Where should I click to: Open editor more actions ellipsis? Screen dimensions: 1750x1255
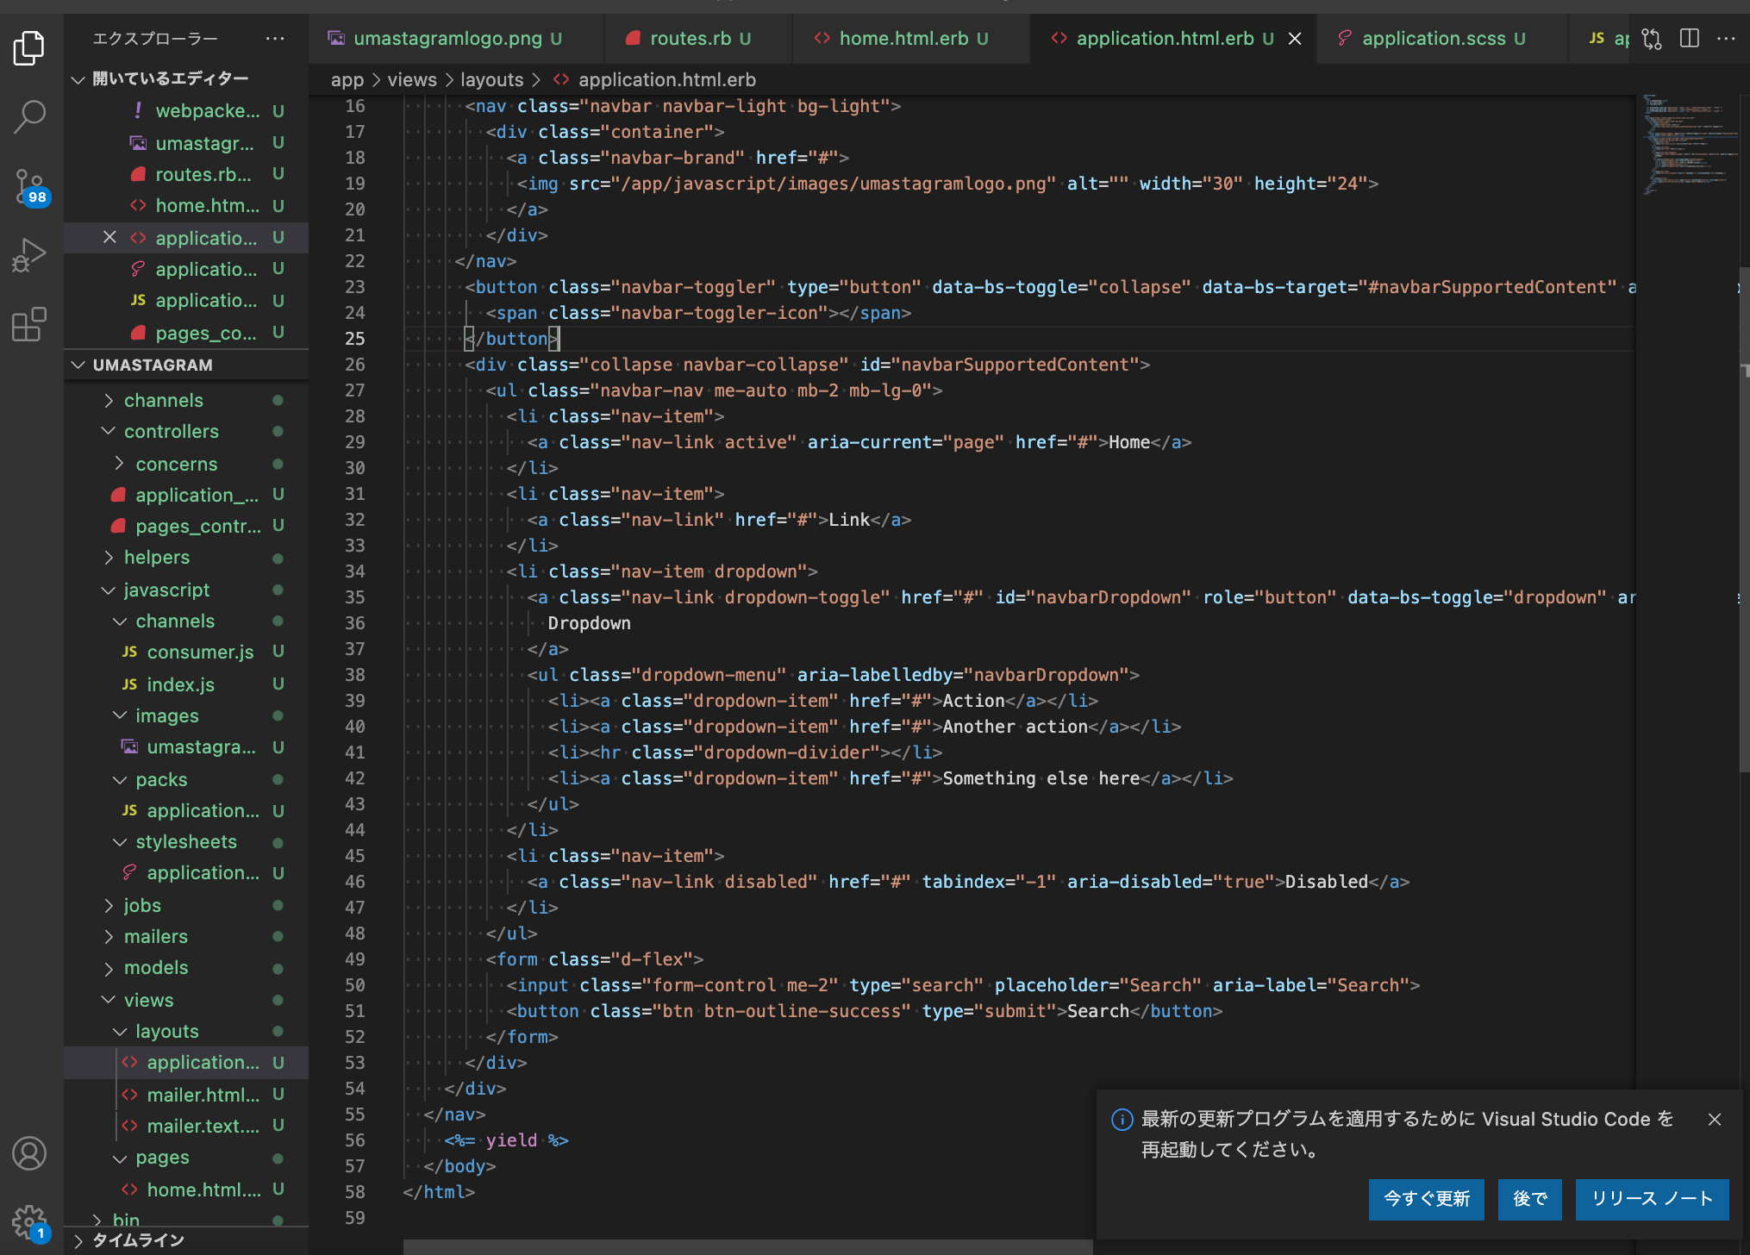pos(1726,39)
